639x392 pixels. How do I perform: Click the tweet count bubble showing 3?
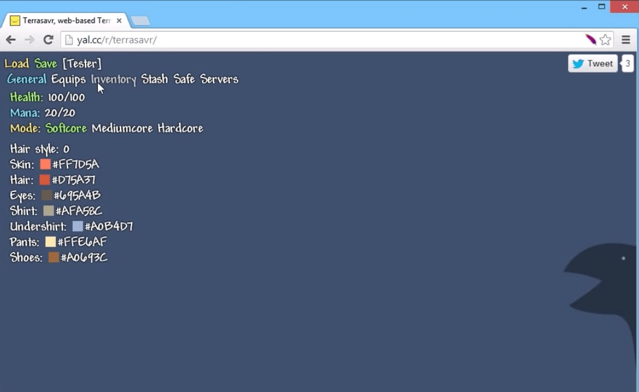coord(627,63)
